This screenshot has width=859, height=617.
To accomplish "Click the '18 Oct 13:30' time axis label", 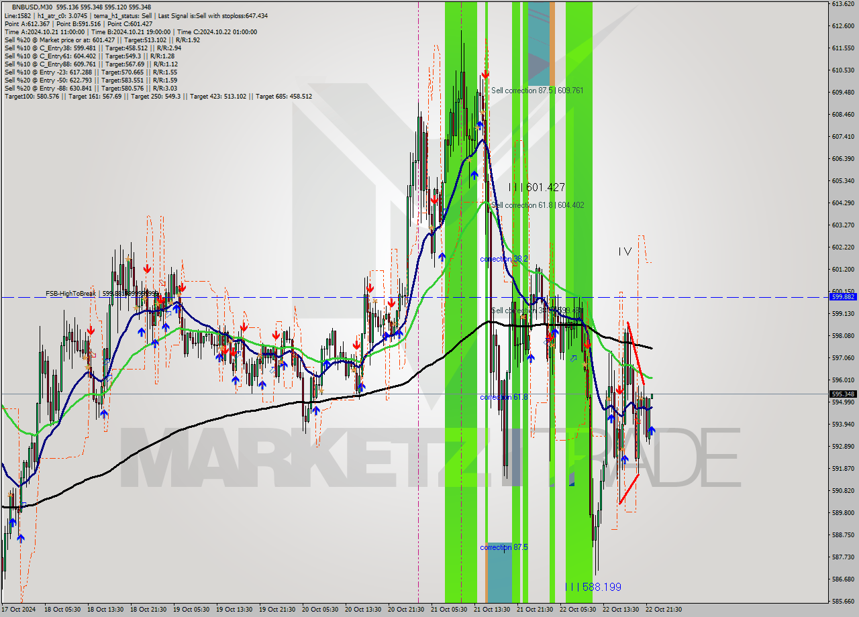I will [x=105, y=610].
